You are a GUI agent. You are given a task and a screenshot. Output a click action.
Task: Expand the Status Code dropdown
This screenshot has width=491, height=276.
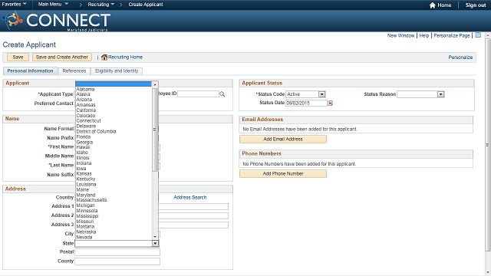[322, 94]
